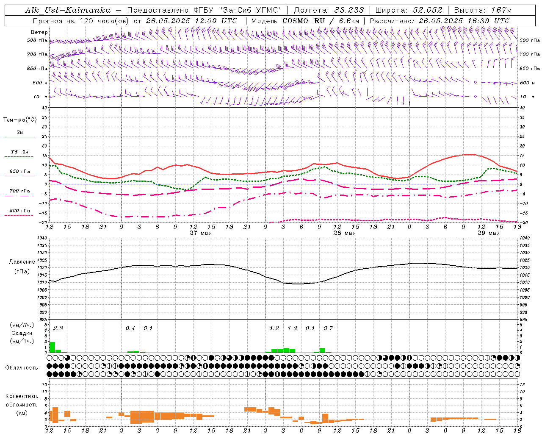Click the 0.7 precipitation amount value
Image resolution: width=542 pixels, height=434 pixels.
(x=328, y=328)
